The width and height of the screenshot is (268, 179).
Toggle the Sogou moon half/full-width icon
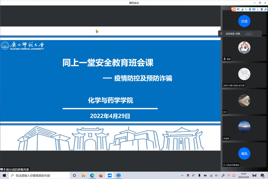(x=242, y=9)
